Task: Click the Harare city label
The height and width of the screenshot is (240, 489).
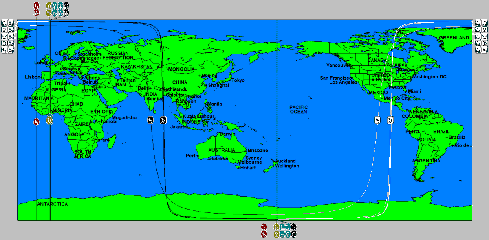Action: (x=102, y=140)
